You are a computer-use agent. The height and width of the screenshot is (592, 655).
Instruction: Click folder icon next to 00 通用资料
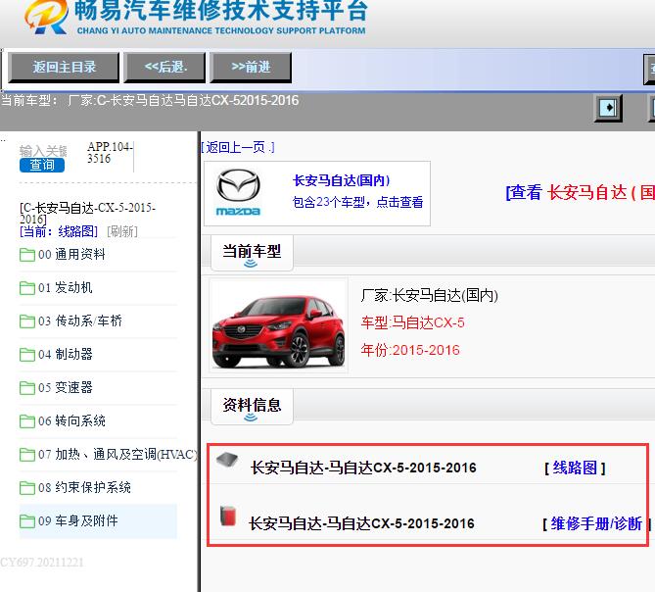(27, 255)
